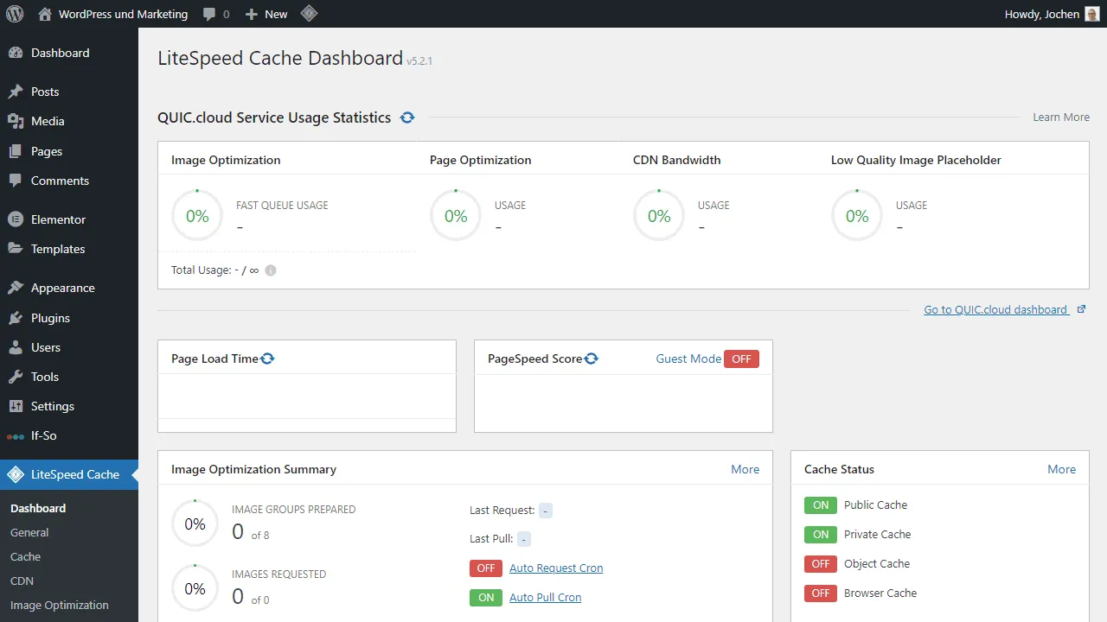Click the Total Usage info icon
Image resolution: width=1107 pixels, height=622 pixels.
(271, 270)
